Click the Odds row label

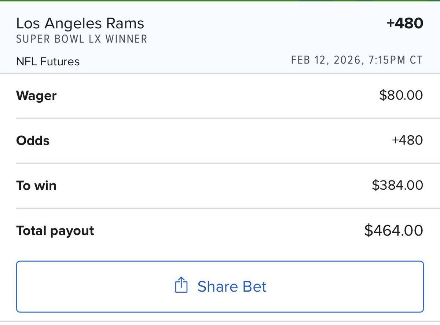click(x=33, y=140)
